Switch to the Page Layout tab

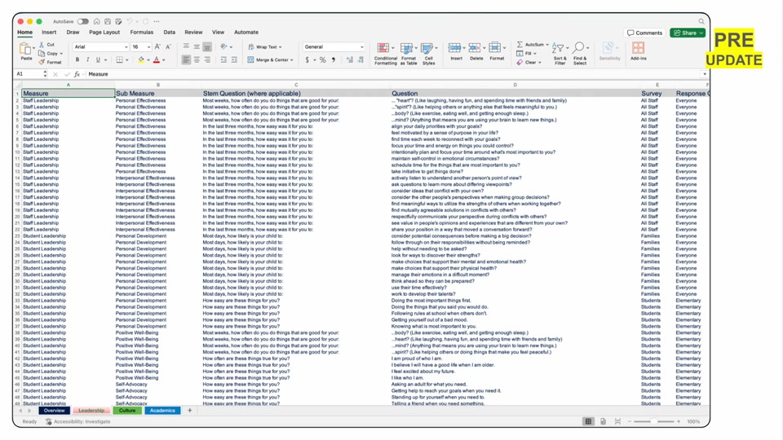tap(104, 32)
